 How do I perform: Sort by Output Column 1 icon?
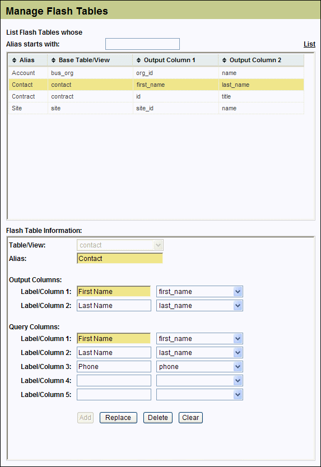click(138, 60)
